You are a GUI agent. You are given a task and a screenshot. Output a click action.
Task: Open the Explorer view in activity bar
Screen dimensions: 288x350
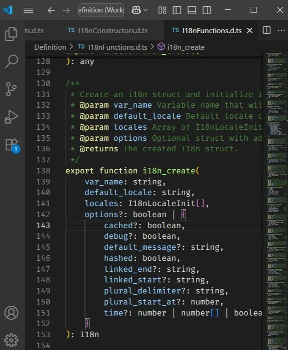[11, 34]
